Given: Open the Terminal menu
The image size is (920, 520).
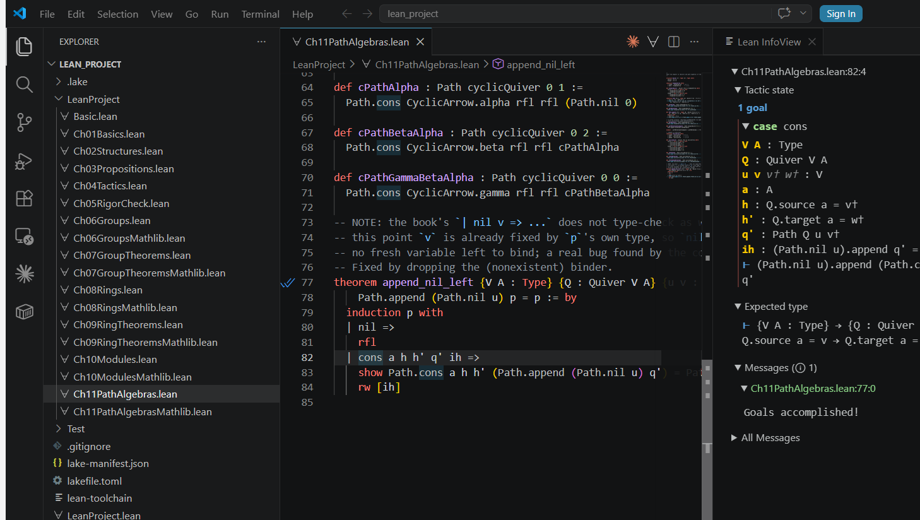Looking at the screenshot, I should (x=260, y=14).
